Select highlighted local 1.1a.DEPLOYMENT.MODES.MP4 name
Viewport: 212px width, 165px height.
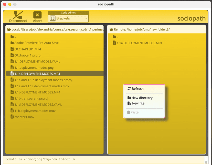point(37,74)
